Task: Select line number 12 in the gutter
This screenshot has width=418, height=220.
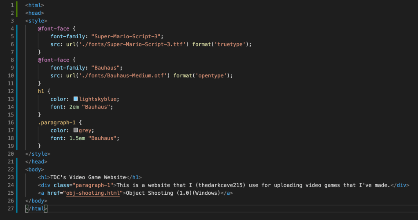Action: (x=11, y=91)
